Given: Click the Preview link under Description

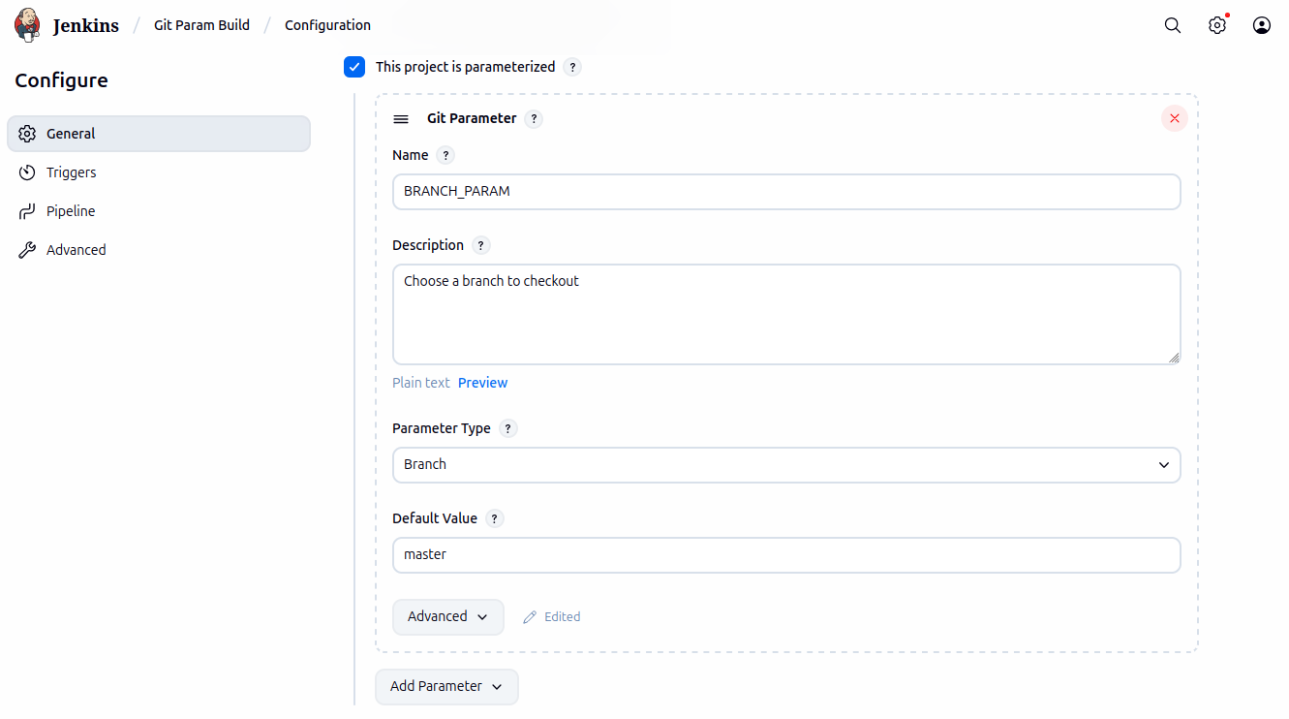Looking at the screenshot, I should 482,383.
